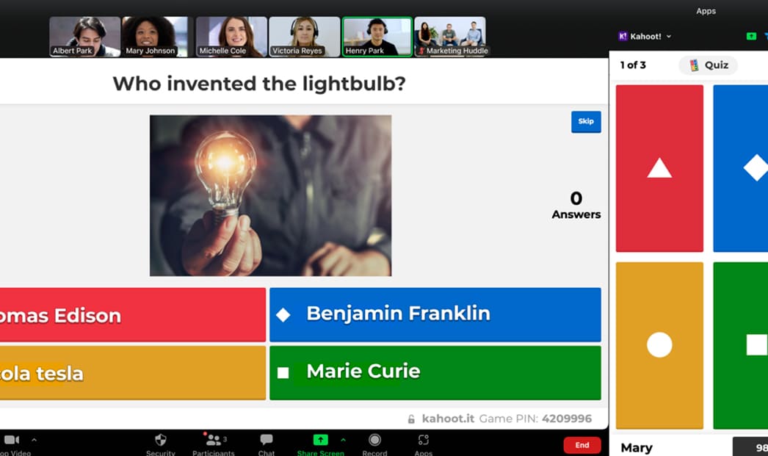Skip the current question
768x456 pixels.
586,121
